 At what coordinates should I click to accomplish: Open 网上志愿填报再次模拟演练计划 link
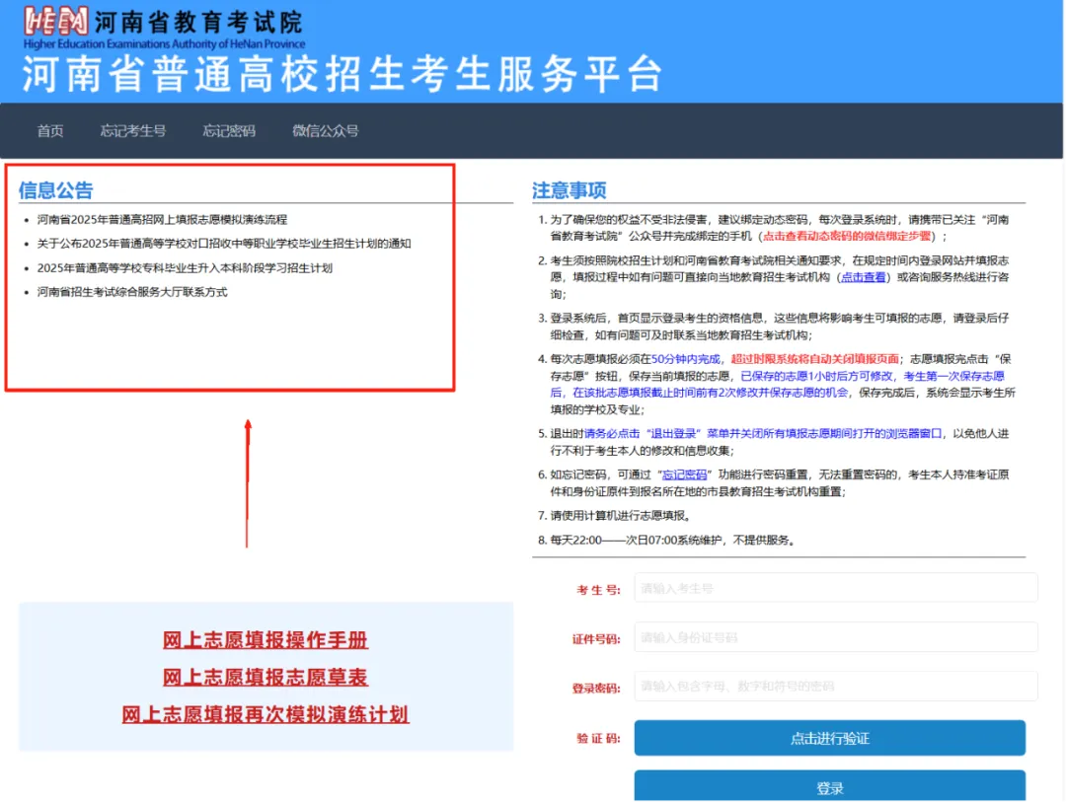(x=266, y=714)
